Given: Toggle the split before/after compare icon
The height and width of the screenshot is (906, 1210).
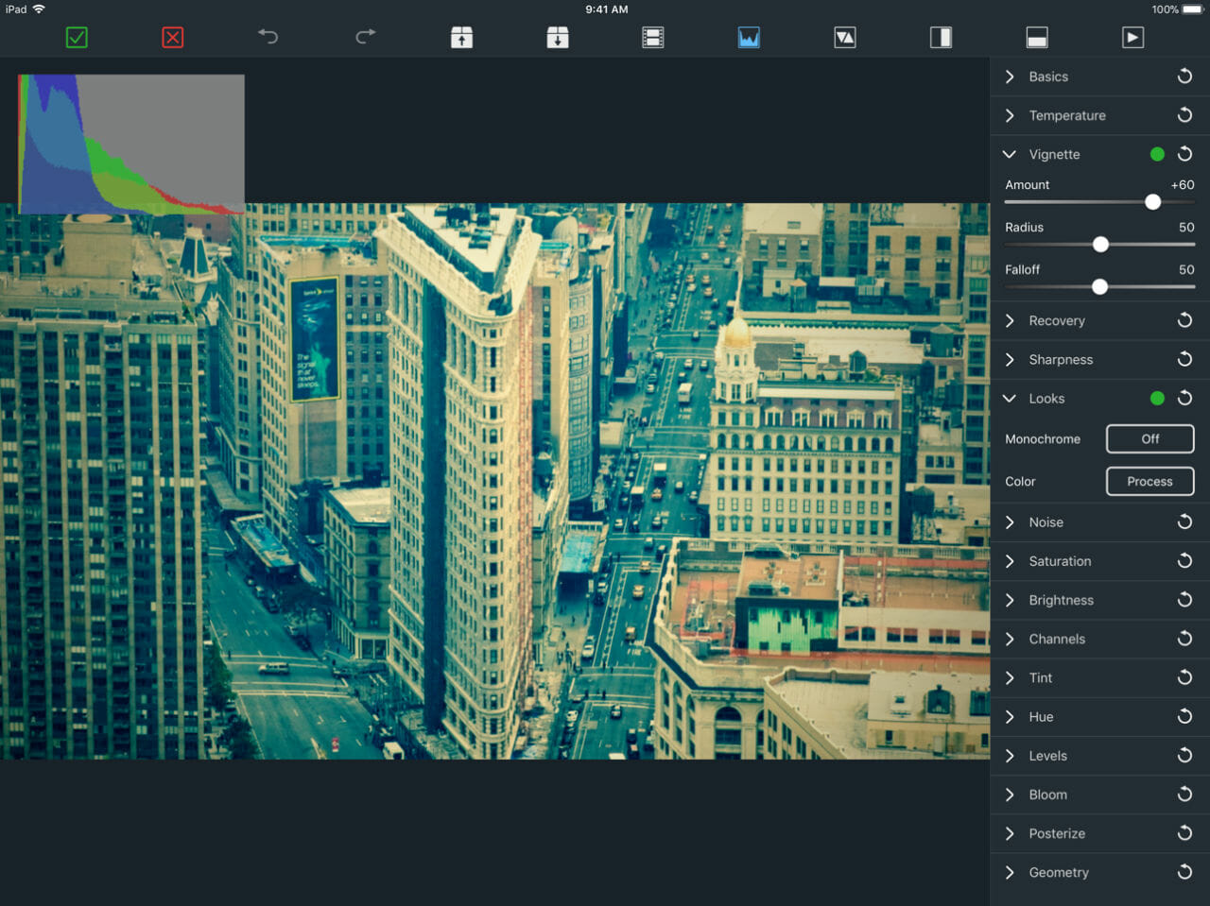Looking at the screenshot, I should (x=941, y=37).
